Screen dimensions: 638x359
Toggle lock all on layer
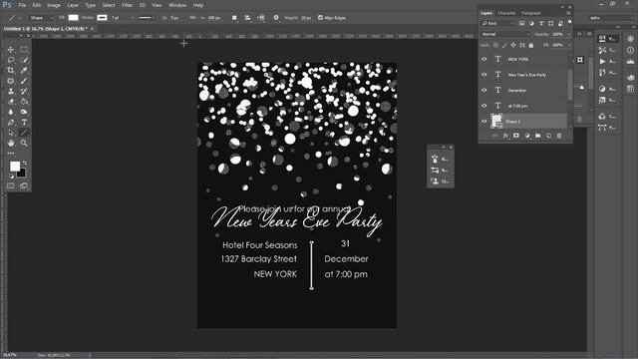(x=531, y=45)
